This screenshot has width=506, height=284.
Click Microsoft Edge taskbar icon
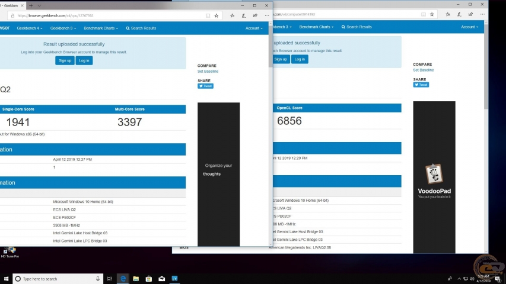(123, 279)
